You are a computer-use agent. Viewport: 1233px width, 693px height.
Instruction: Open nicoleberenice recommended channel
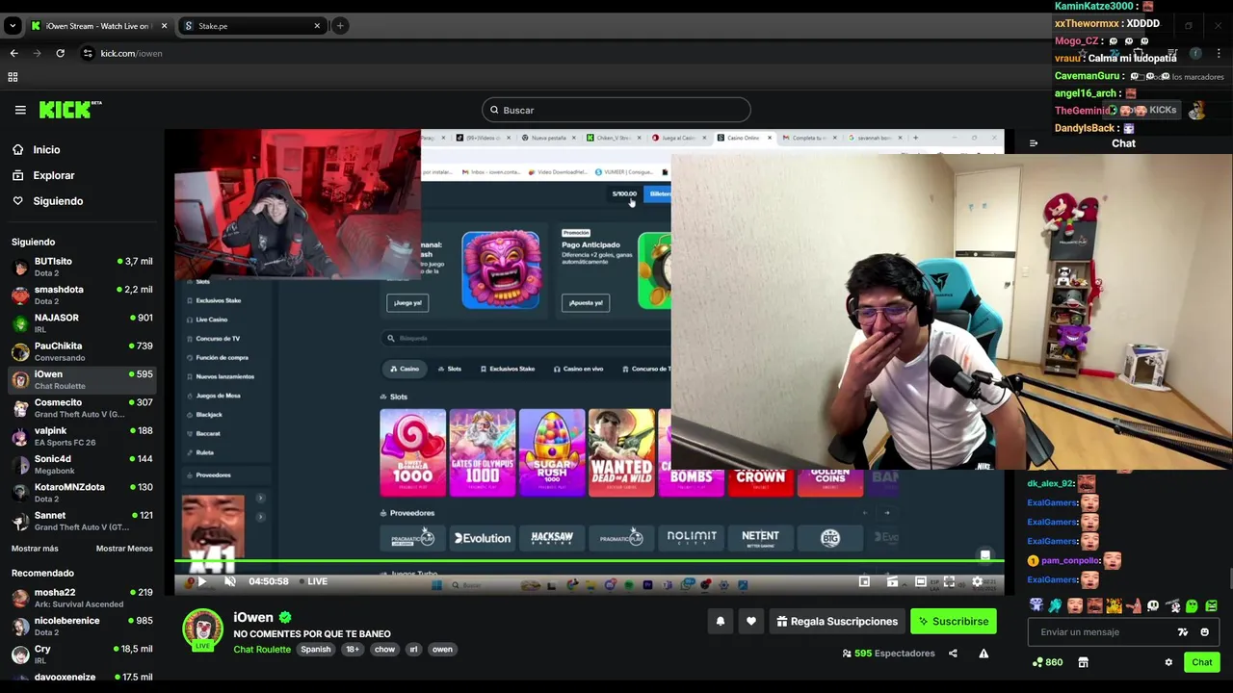(82, 626)
